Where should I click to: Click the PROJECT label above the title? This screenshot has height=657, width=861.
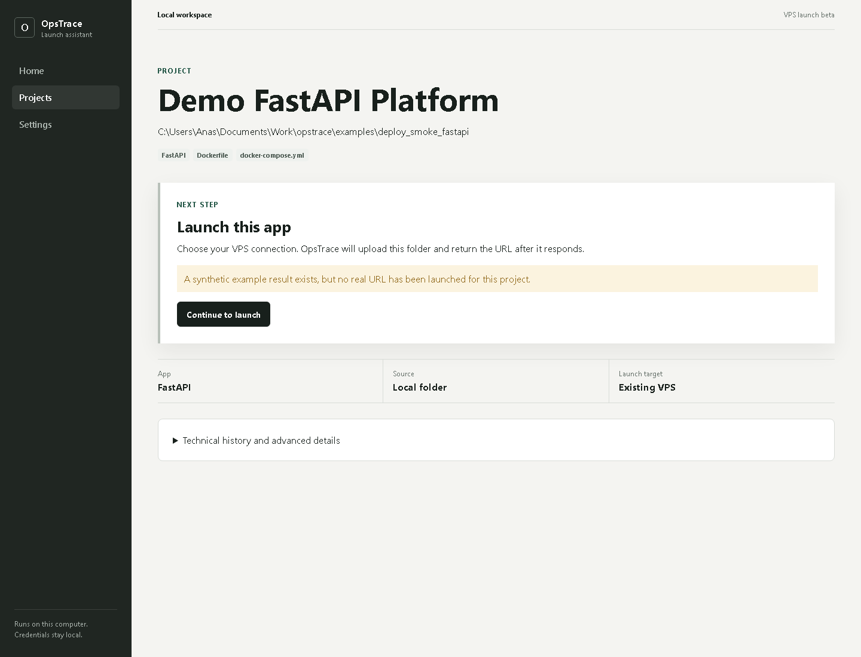(x=174, y=70)
